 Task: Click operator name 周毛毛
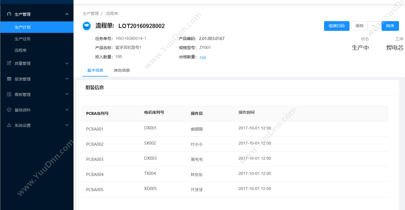coord(197,159)
